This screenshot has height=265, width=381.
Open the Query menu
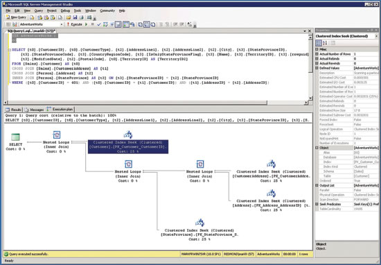[x=38, y=10]
